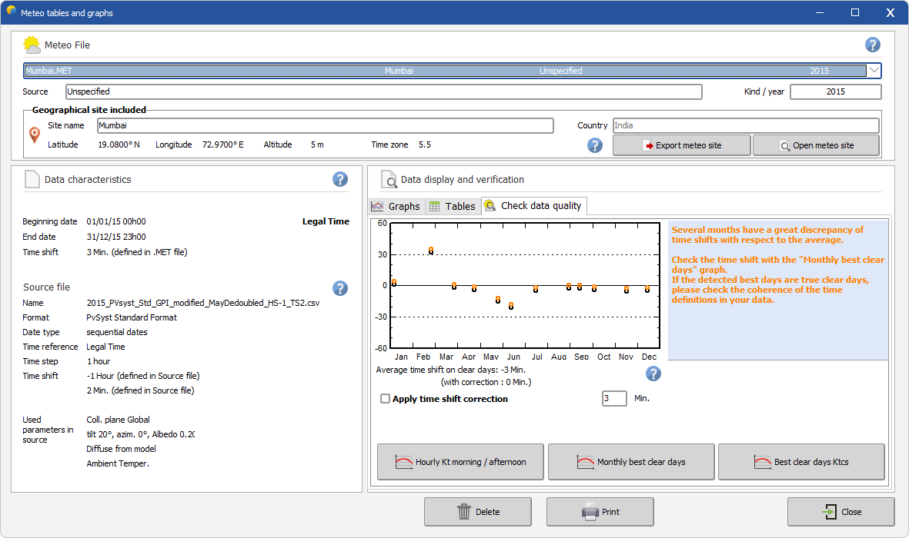
Task: Click the Site name field containing Mumbai
Action: click(325, 125)
